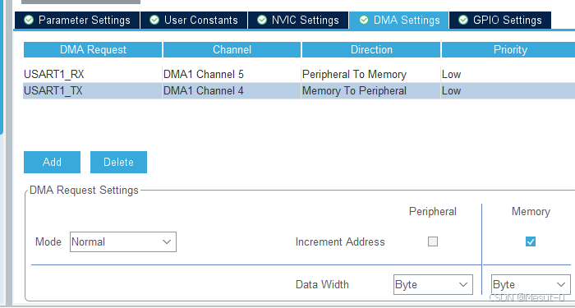Expand Peripheral Data Width Byte dropdown
Screen dimensions: 575x308
(433, 284)
